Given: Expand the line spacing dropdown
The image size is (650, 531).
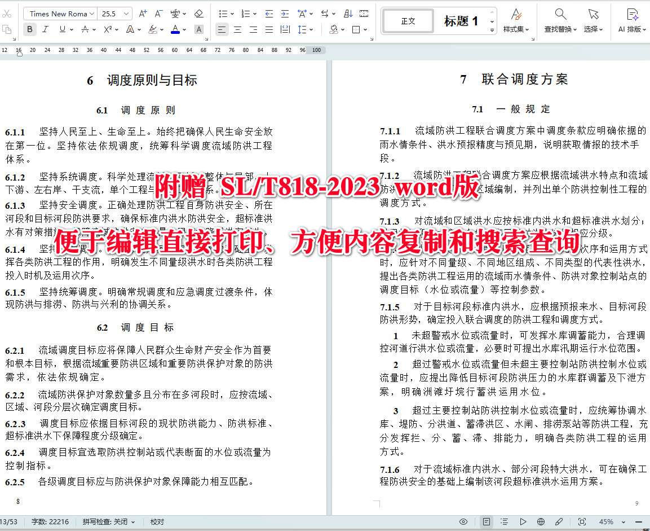Looking at the screenshot, I should [311, 29].
